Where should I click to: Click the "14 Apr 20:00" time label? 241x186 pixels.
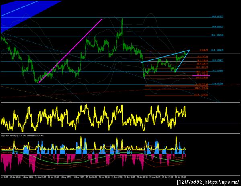pyautogui.click(x=41, y=177)
